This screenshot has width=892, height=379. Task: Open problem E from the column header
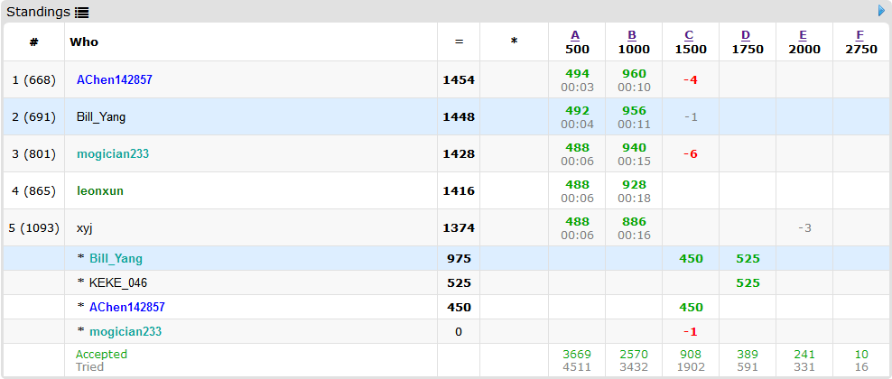click(x=804, y=35)
